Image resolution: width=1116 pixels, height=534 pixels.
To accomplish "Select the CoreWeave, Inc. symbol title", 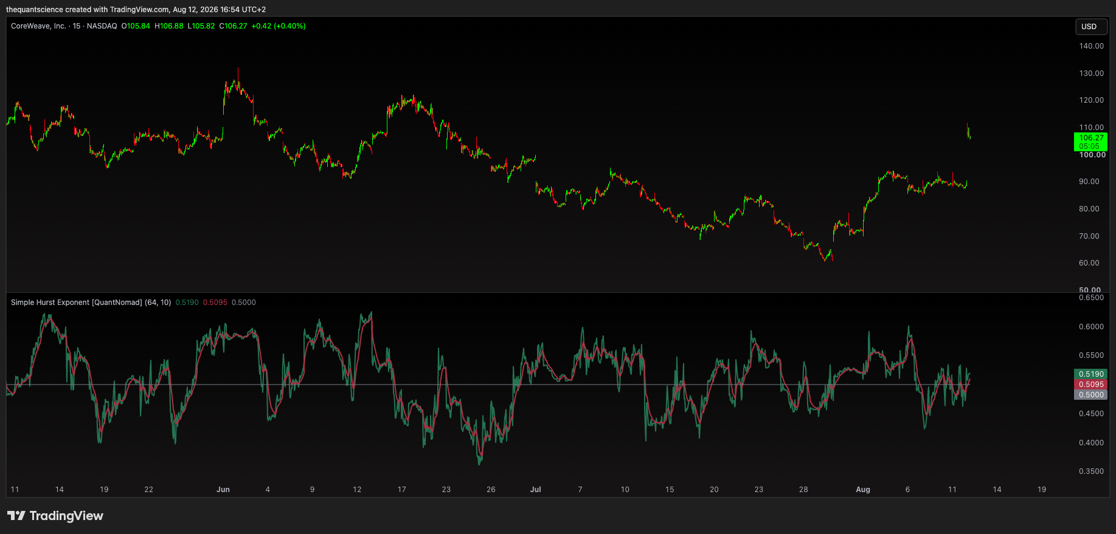I will (38, 26).
